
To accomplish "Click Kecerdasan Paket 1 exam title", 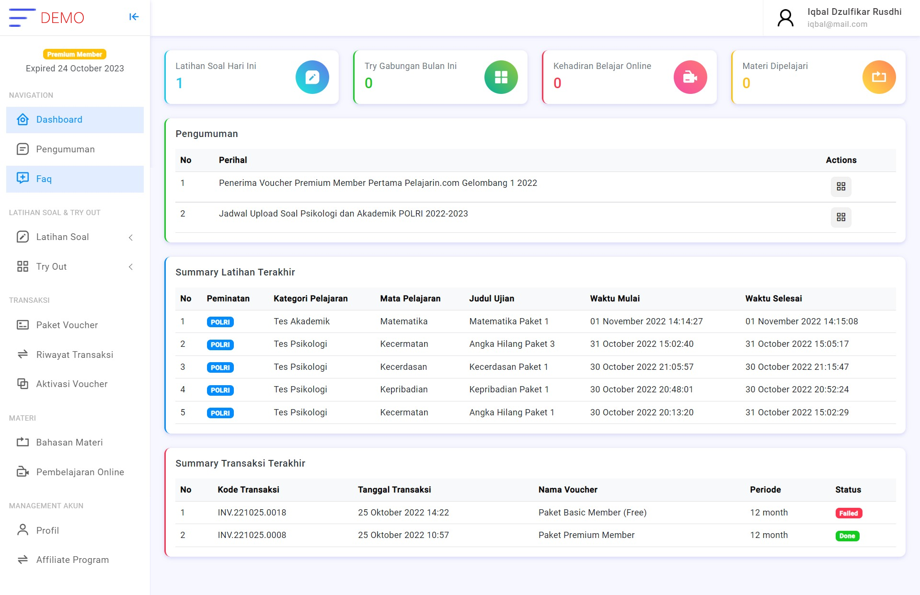I will [x=508, y=367].
